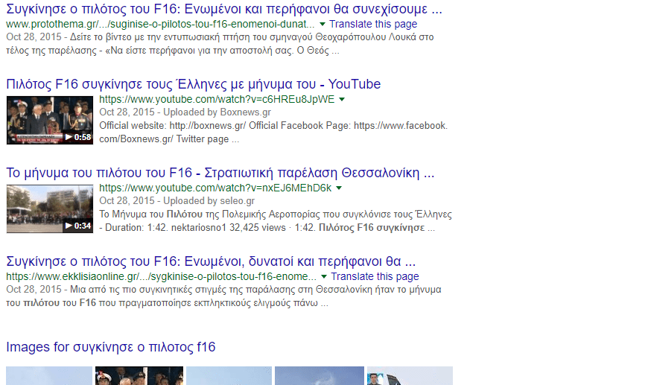Open 'Πιλότος F16 συγκίνησε τους Έλληνες' YouTube result

[x=194, y=84]
